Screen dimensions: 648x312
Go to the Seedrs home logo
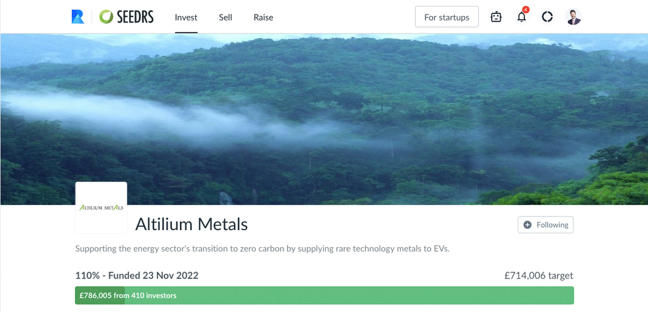pyautogui.click(x=126, y=17)
